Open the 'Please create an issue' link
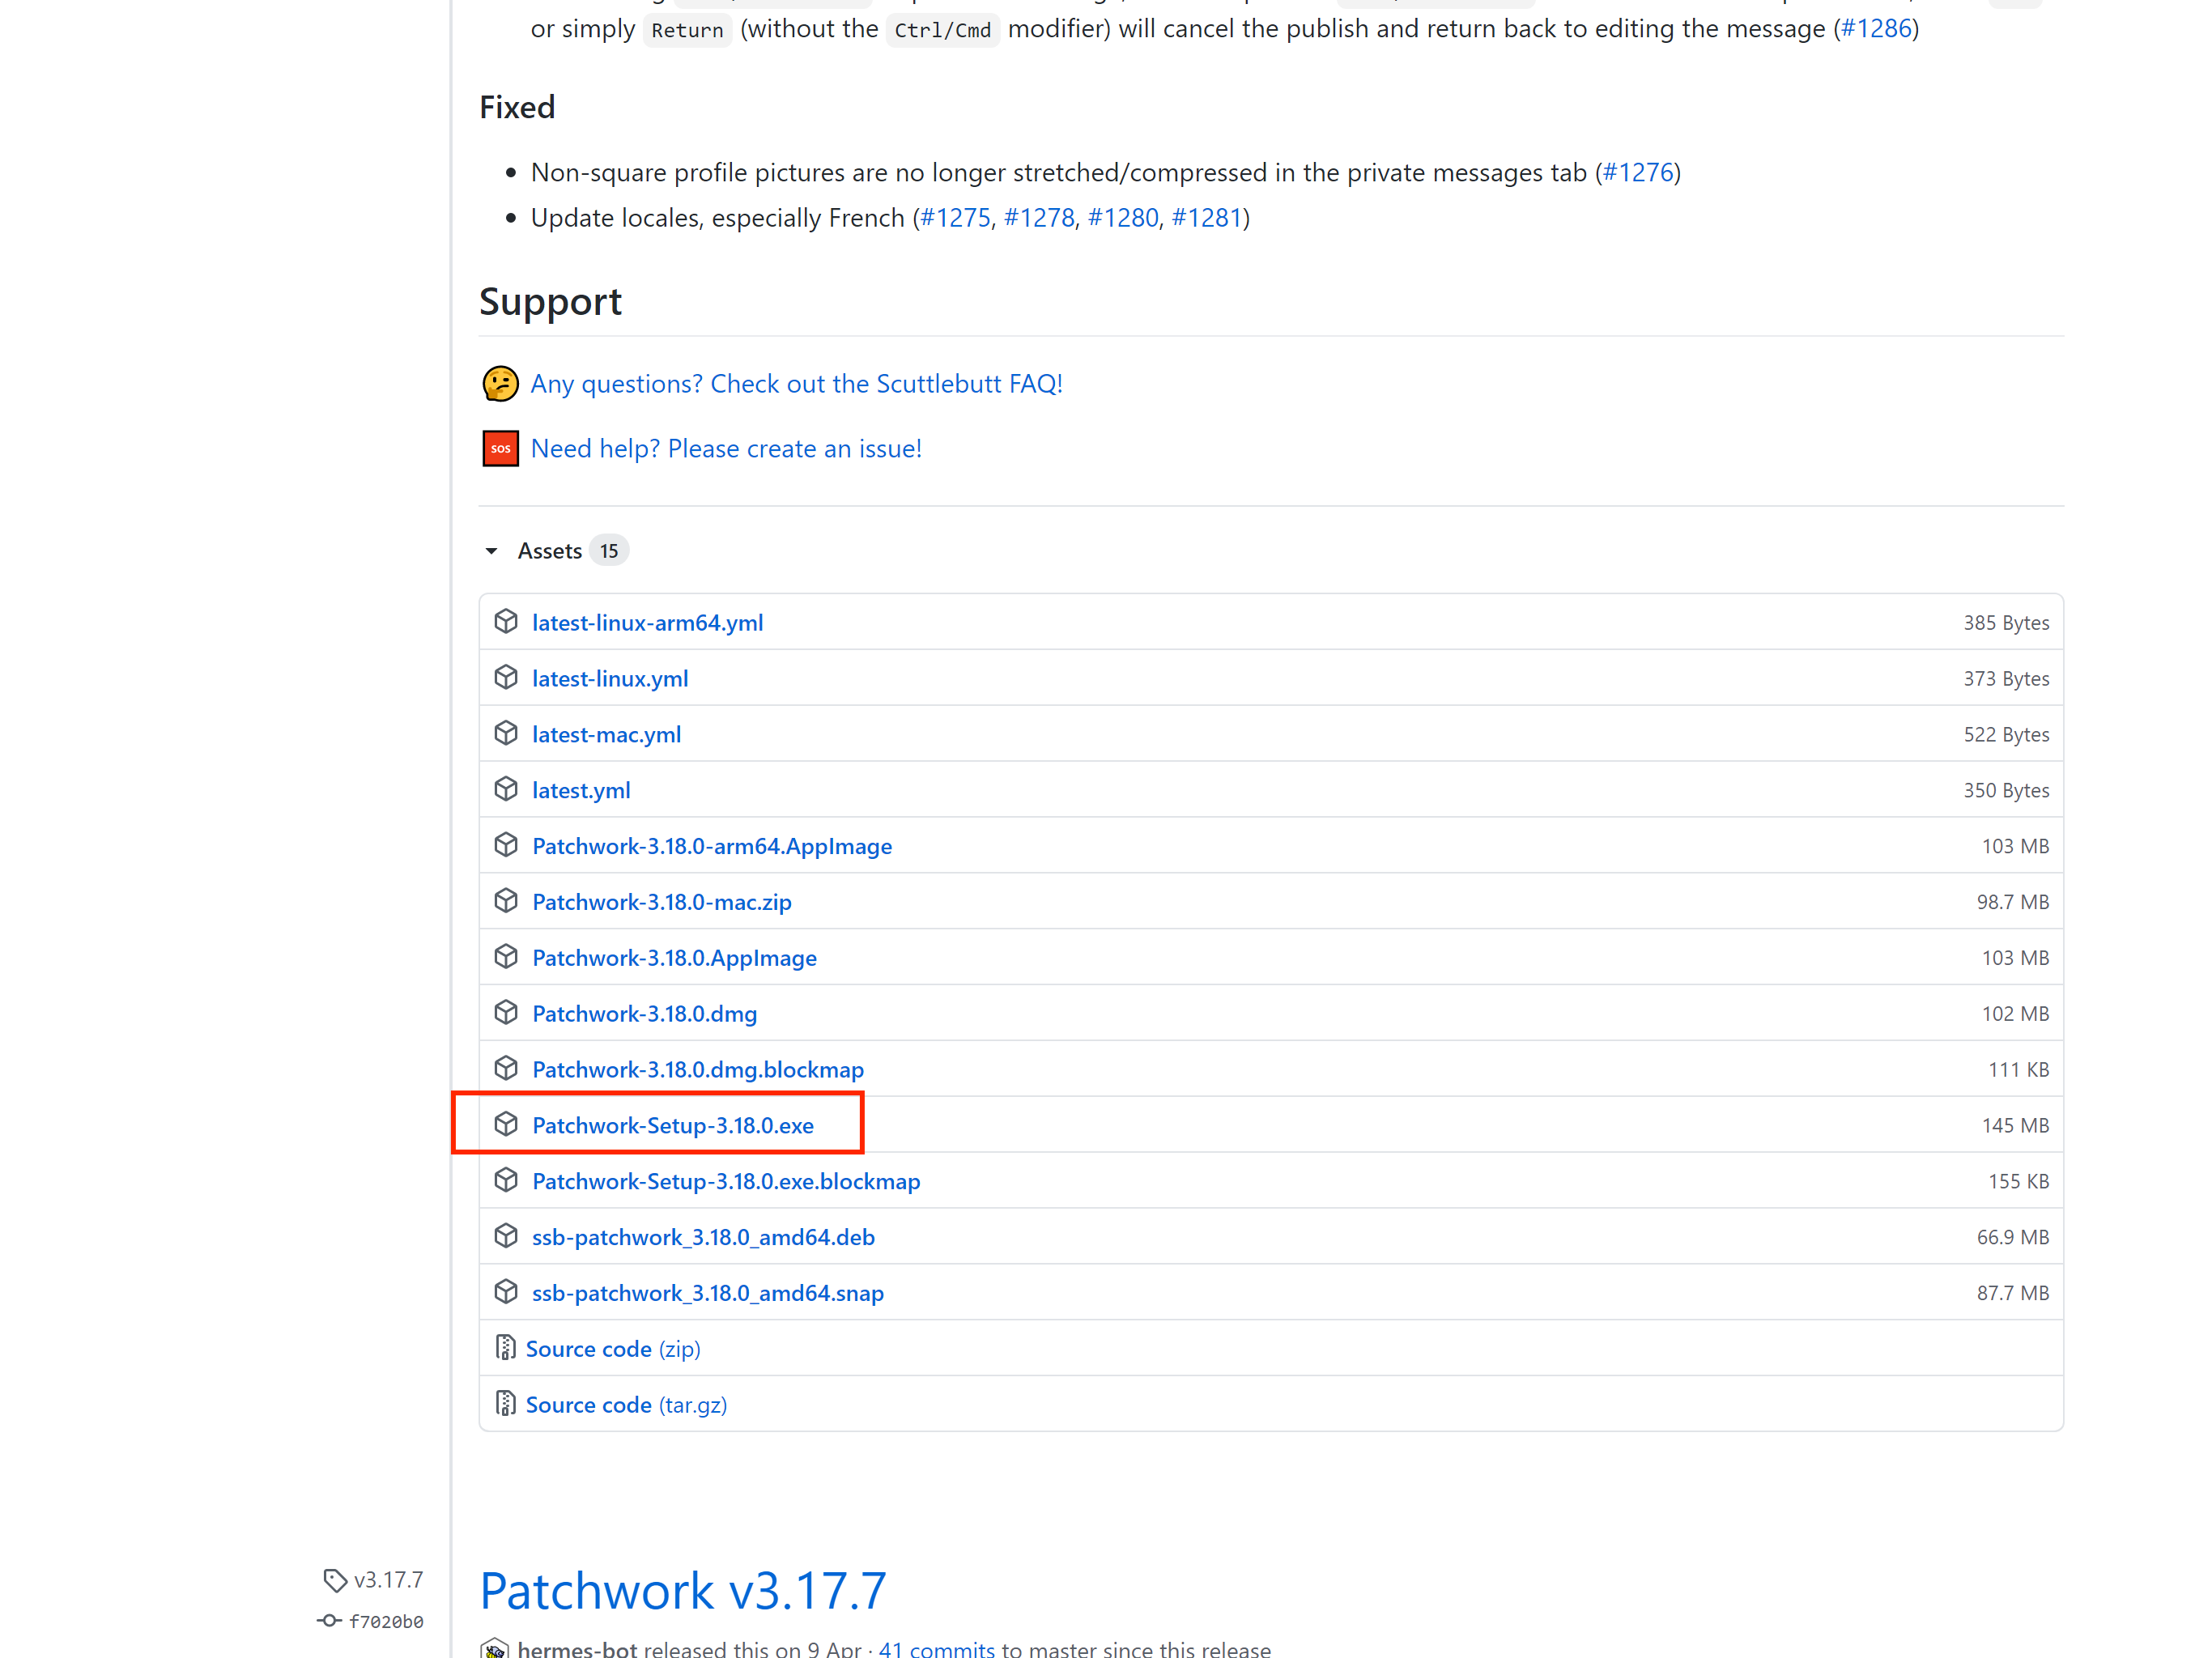 coord(725,449)
